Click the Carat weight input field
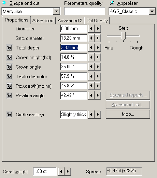The image size is (157, 178). [45, 172]
